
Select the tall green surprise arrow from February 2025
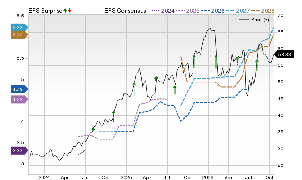(134, 89)
